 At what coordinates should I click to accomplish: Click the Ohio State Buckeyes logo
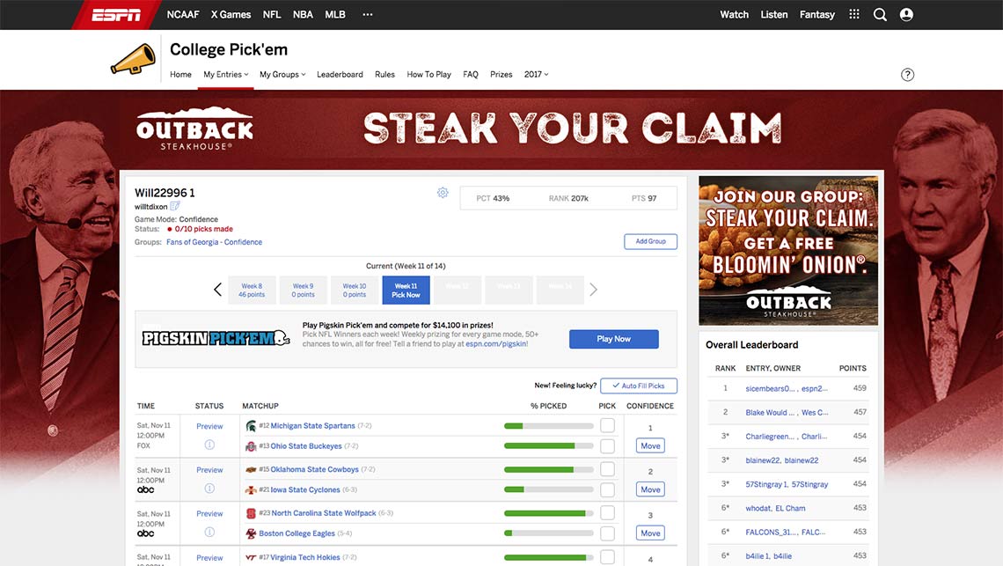point(251,446)
